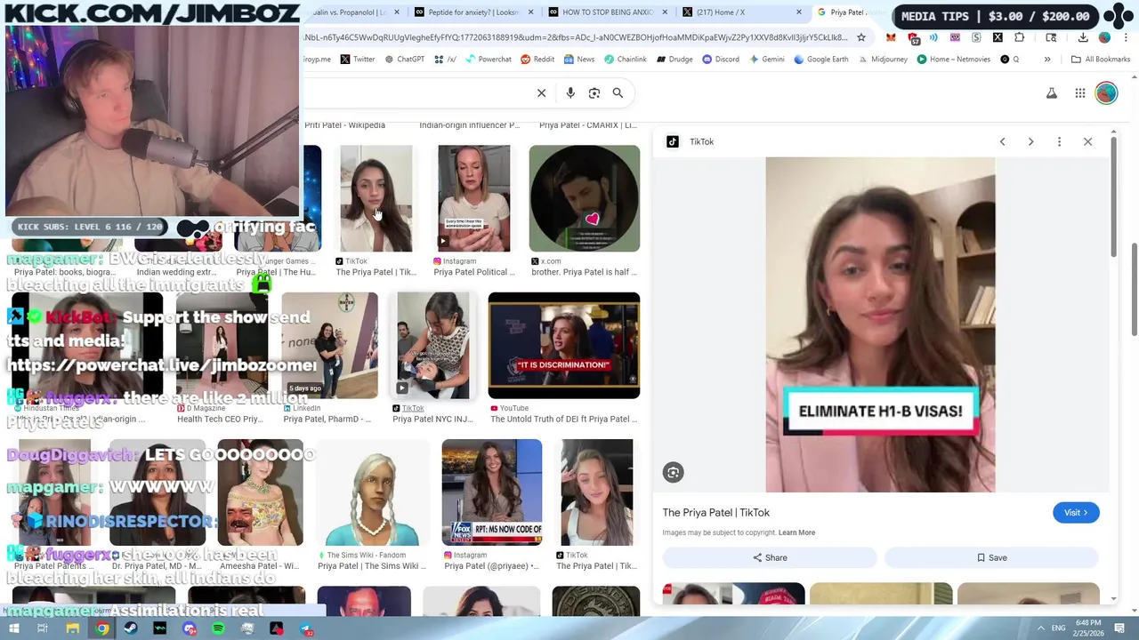The image size is (1139, 640).
Task: Search inside image with Lens button
Action: coord(673,473)
